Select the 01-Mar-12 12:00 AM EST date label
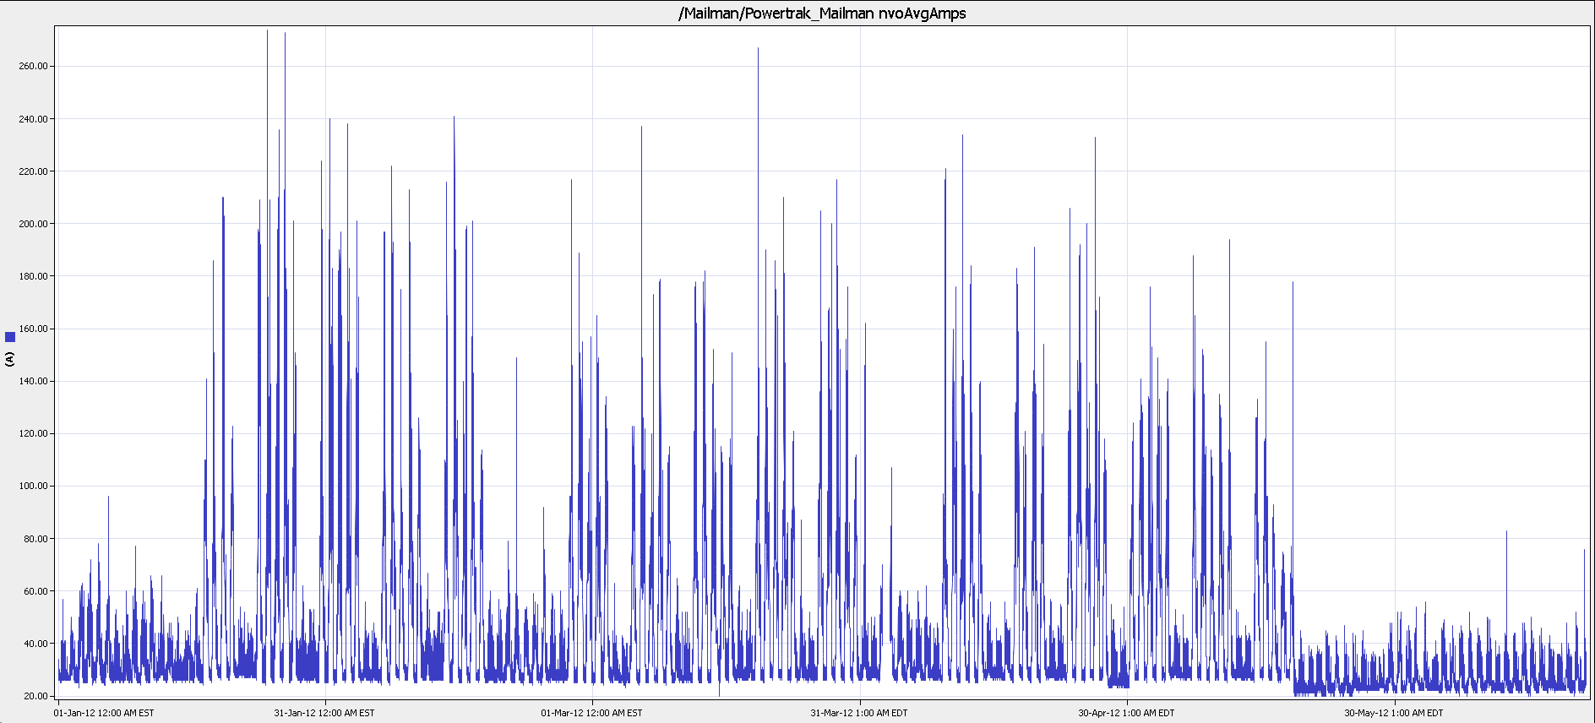This screenshot has height=723, width=1595. (591, 713)
